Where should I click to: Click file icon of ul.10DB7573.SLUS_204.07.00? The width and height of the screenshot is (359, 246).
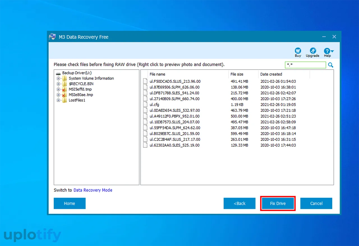pos(145,122)
